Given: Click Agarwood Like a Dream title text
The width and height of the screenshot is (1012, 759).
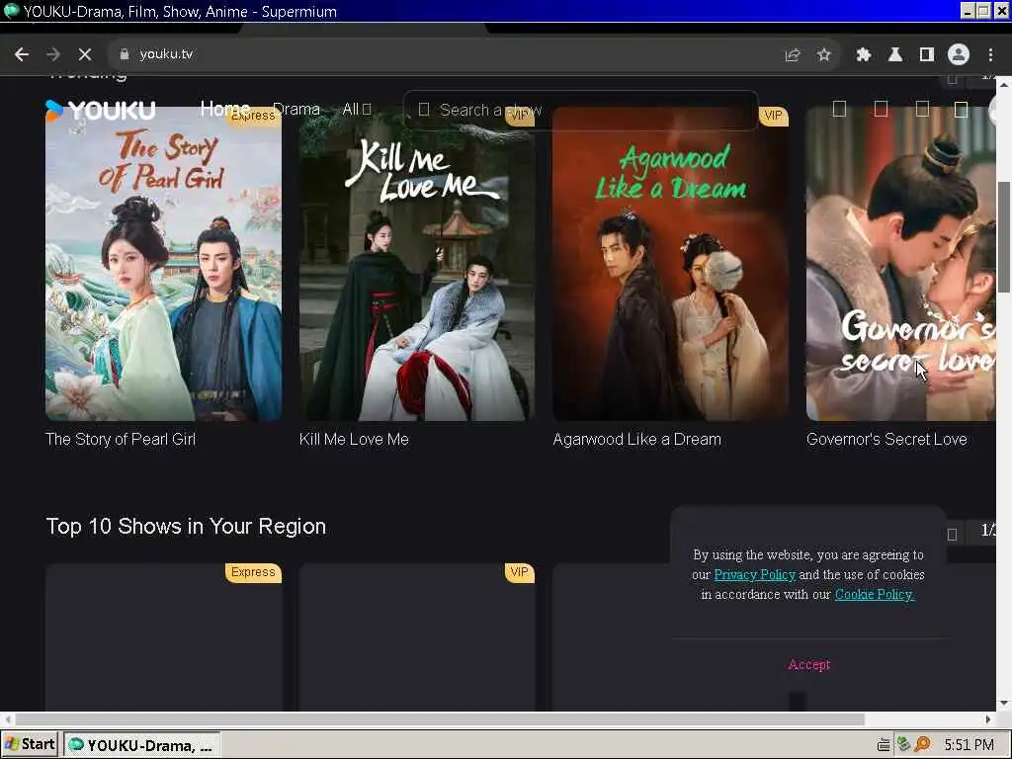Looking at the screenshot, I should coord(637,440).
